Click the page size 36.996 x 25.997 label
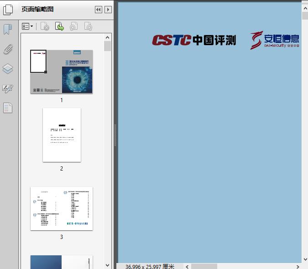The height and width of the screenshot is (269, 308). [x=150, y=267]
